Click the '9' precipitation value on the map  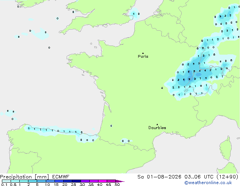(189, 79)
